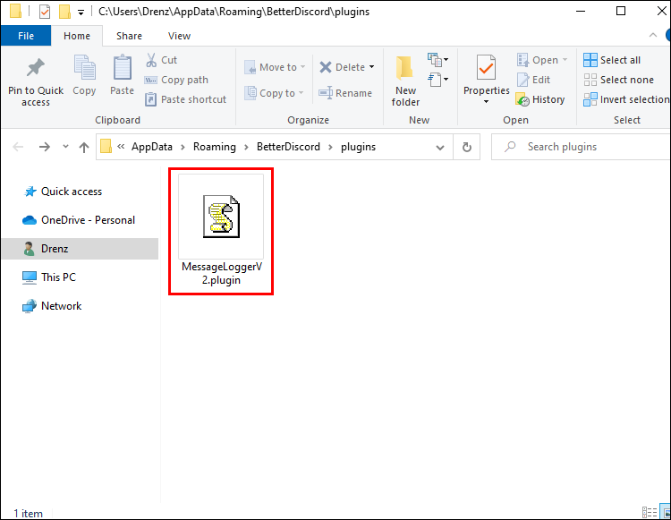Open the Move to dropdown
The height and width of the screenshot is (520, 671).
(x=275, y=67)
